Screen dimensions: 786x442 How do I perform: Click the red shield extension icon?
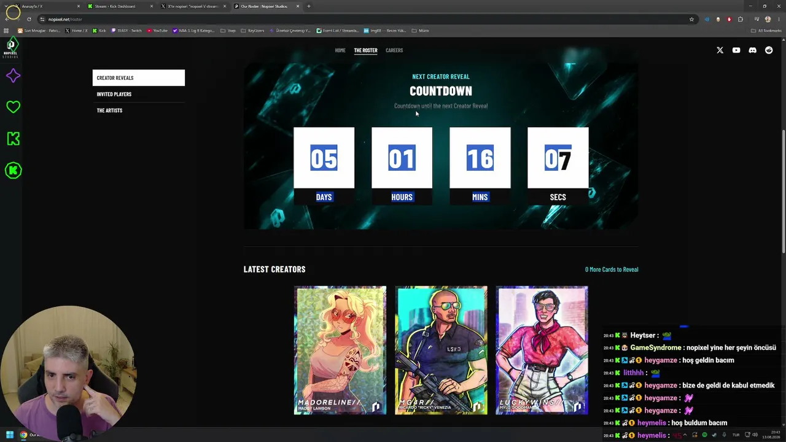[x=729, y=19]
